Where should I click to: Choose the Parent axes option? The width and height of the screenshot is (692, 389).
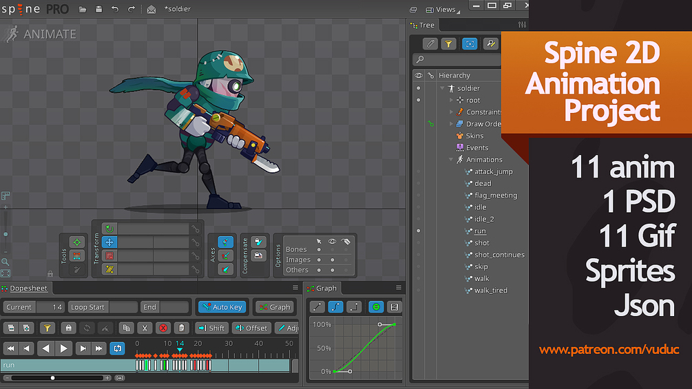226,256
